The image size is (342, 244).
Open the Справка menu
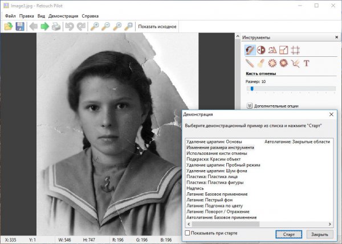point(90,16)
